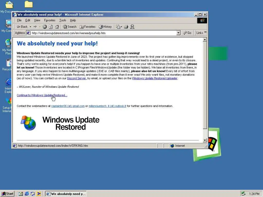This screenshot has height=197, width=263.
Task: Open the Mail button dropdown arrow
Action: pyautogui.click(x=121, y=27)
